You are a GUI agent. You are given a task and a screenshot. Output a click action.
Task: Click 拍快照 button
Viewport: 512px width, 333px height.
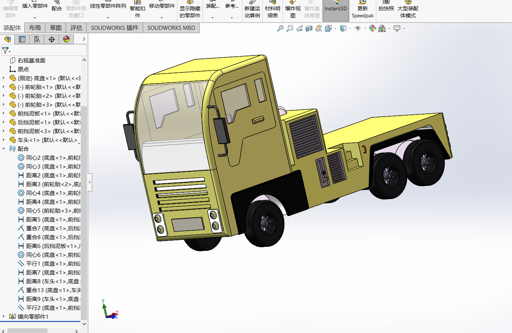pyautogui.click(x=386, y=7)
